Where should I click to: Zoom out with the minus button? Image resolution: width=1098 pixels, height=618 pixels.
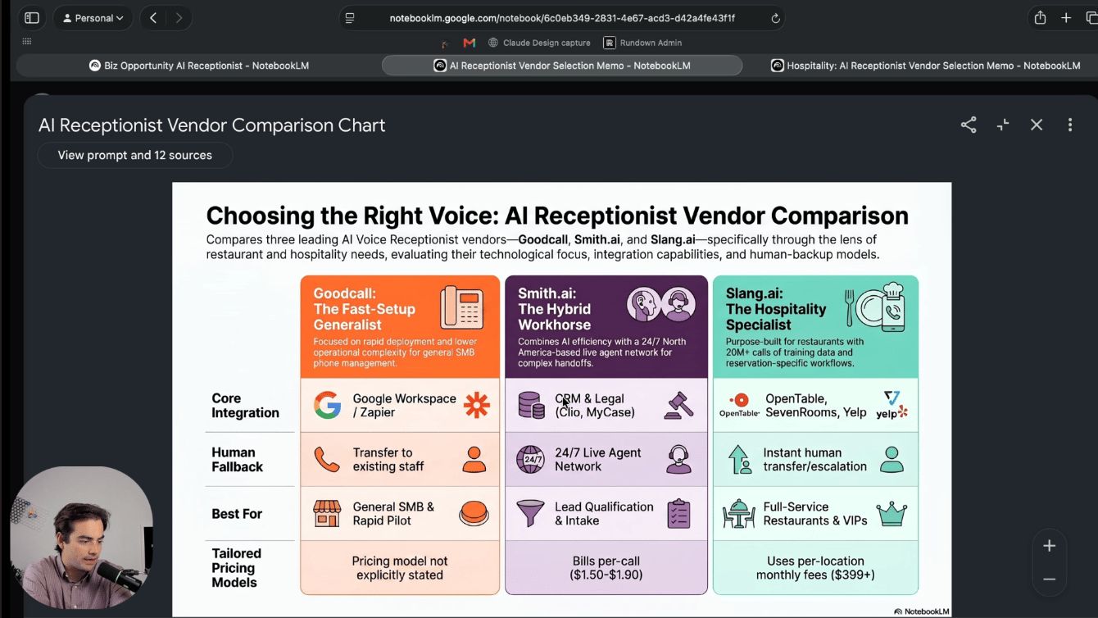[1049, 579]
